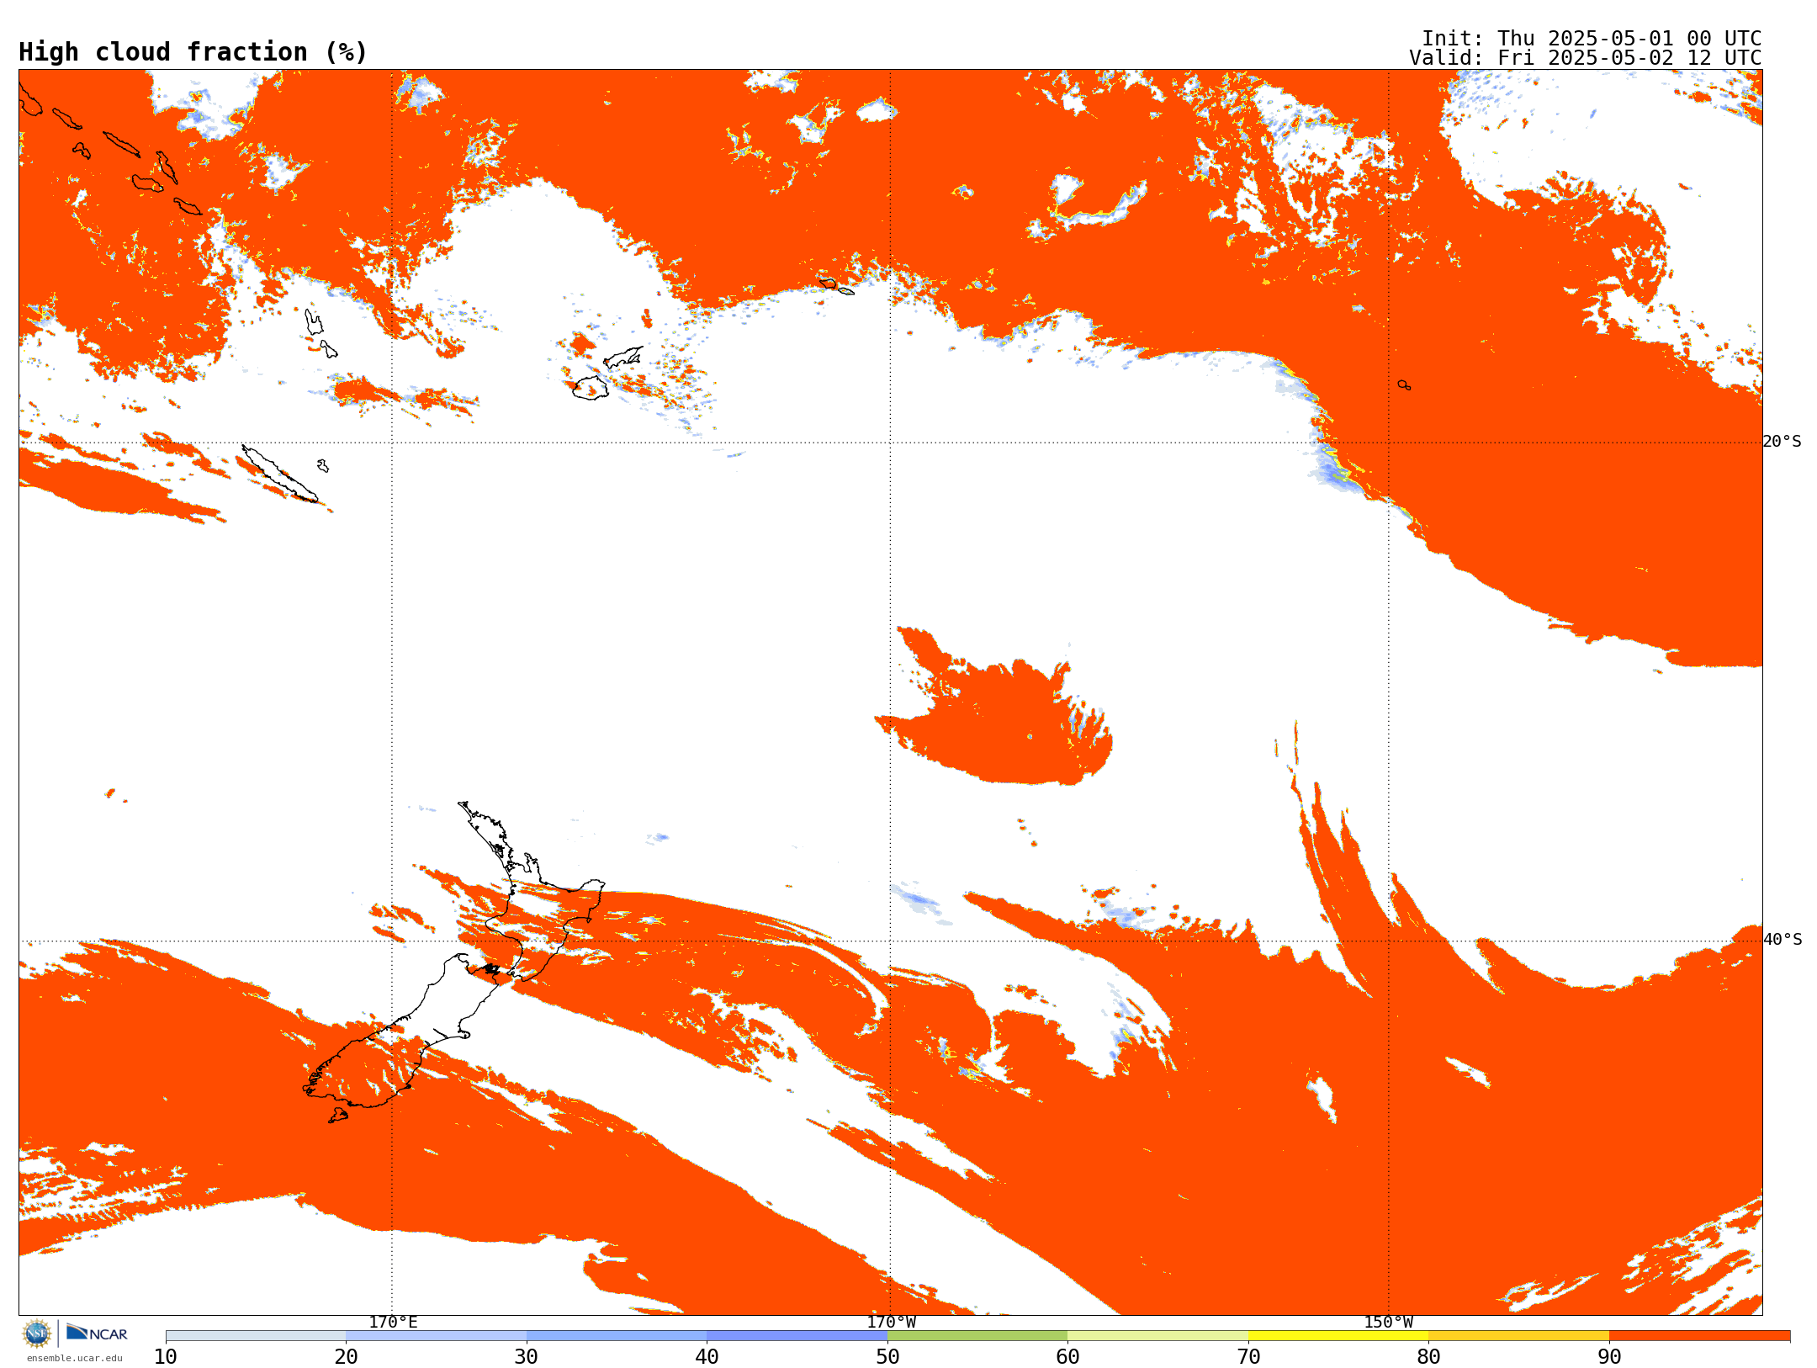
Task: Pick the 70–80 bright yellow colorbar segment
Action: point(1338,1336)
